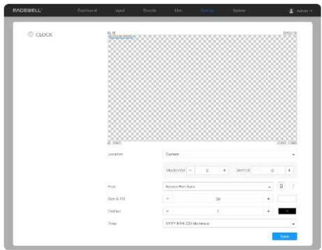The height and width of the screenshot is (250, 322).
Task: Click the Magewell logo
Action: pyautogui.click(x=27, y=10)
